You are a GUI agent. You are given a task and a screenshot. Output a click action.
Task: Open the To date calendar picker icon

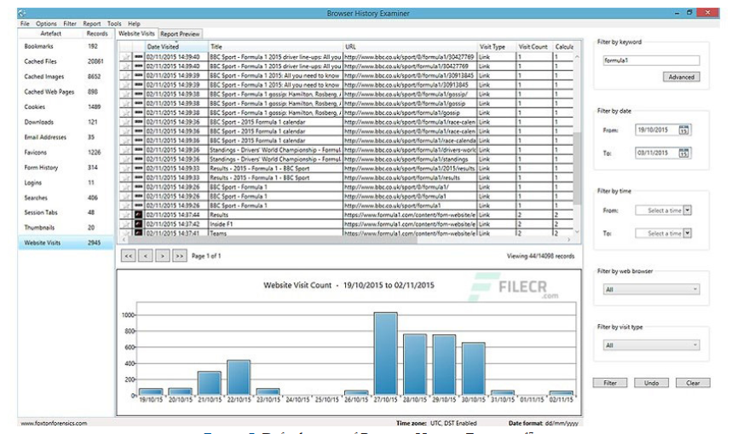coord(684,153)
